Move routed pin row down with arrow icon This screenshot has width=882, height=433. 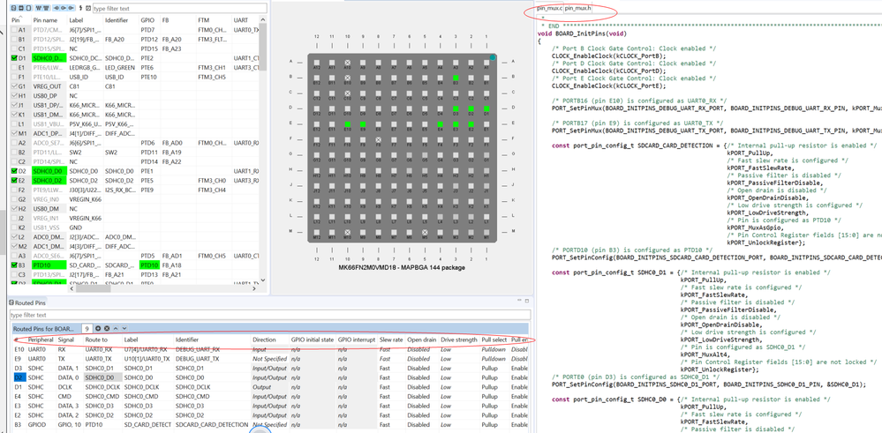point(126,328)
